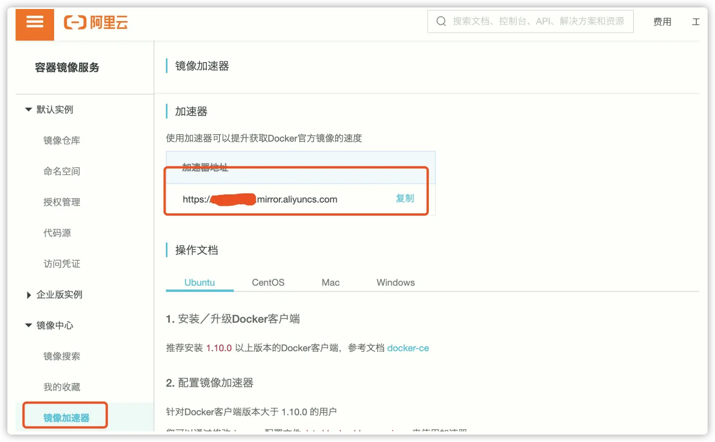
Task: Open 访问凭证 settings
Action: (62, 264)
